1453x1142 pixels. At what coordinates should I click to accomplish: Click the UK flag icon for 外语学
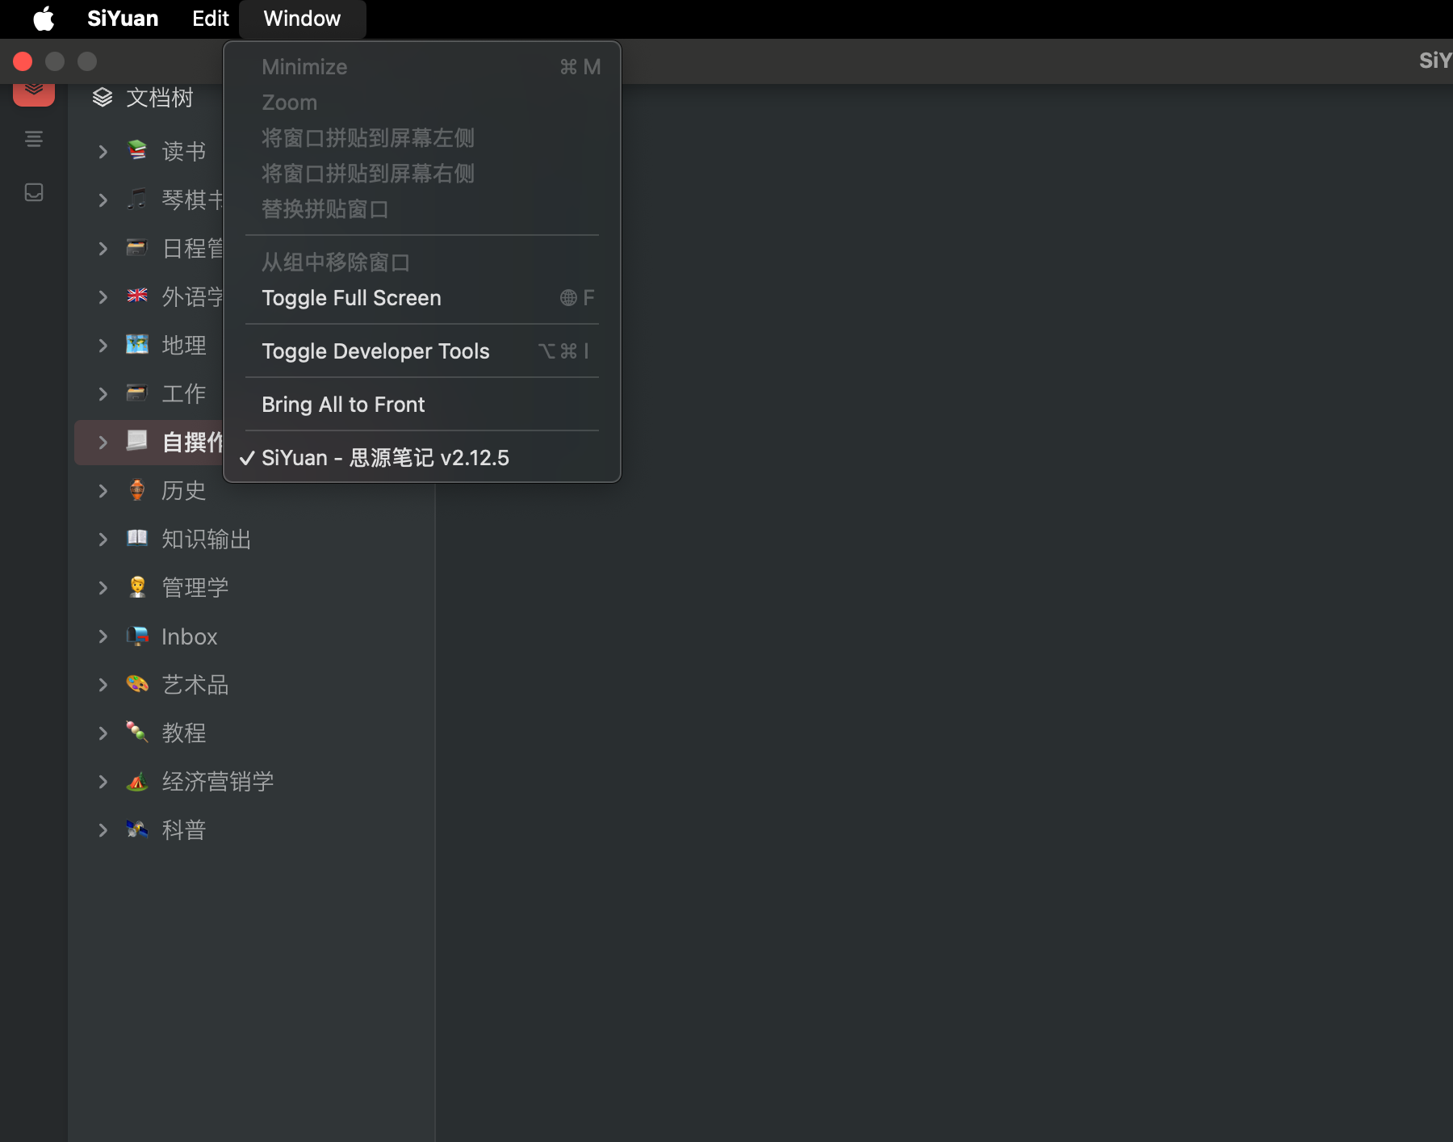click(137, 296)
